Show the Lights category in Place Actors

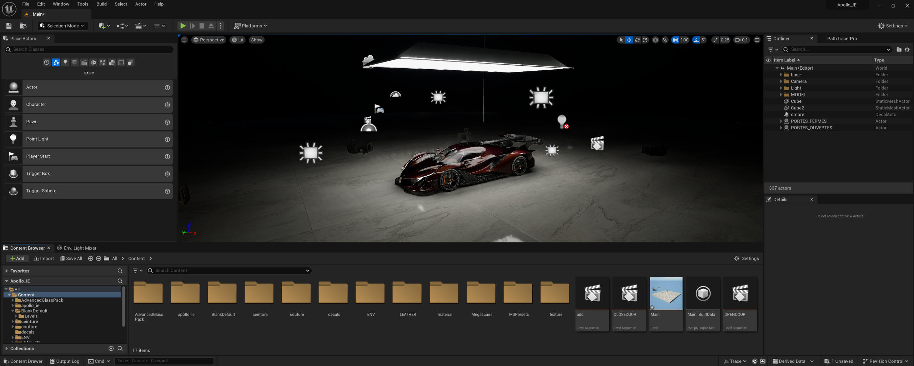(65, 62)
